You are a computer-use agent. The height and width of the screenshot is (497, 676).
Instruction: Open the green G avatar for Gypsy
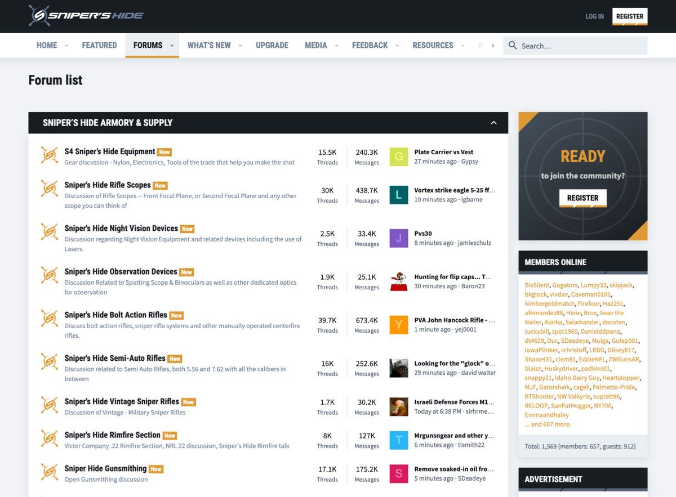(x=399, y=156)
